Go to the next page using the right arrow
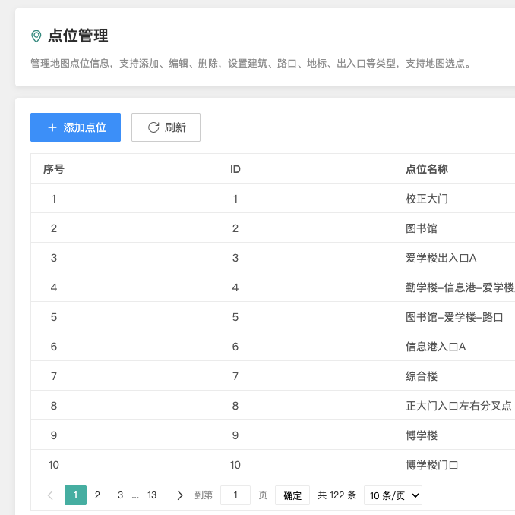The image size is (515, 515). tap(180, 495)
